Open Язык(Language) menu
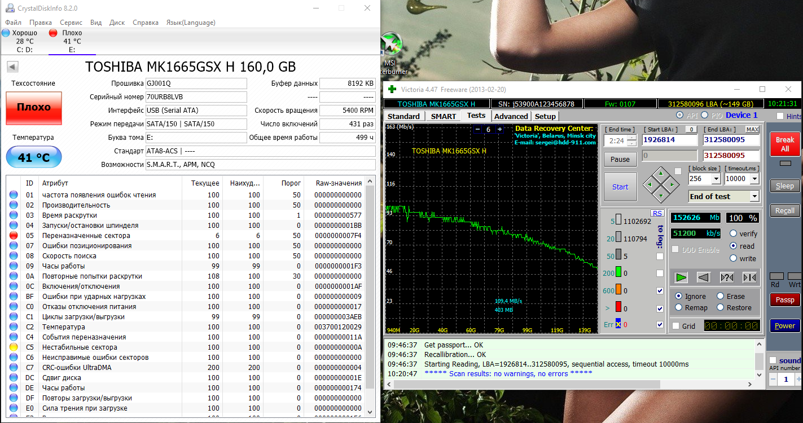The image size is (803, 423). pyautogui.click(x=191, y=23)
